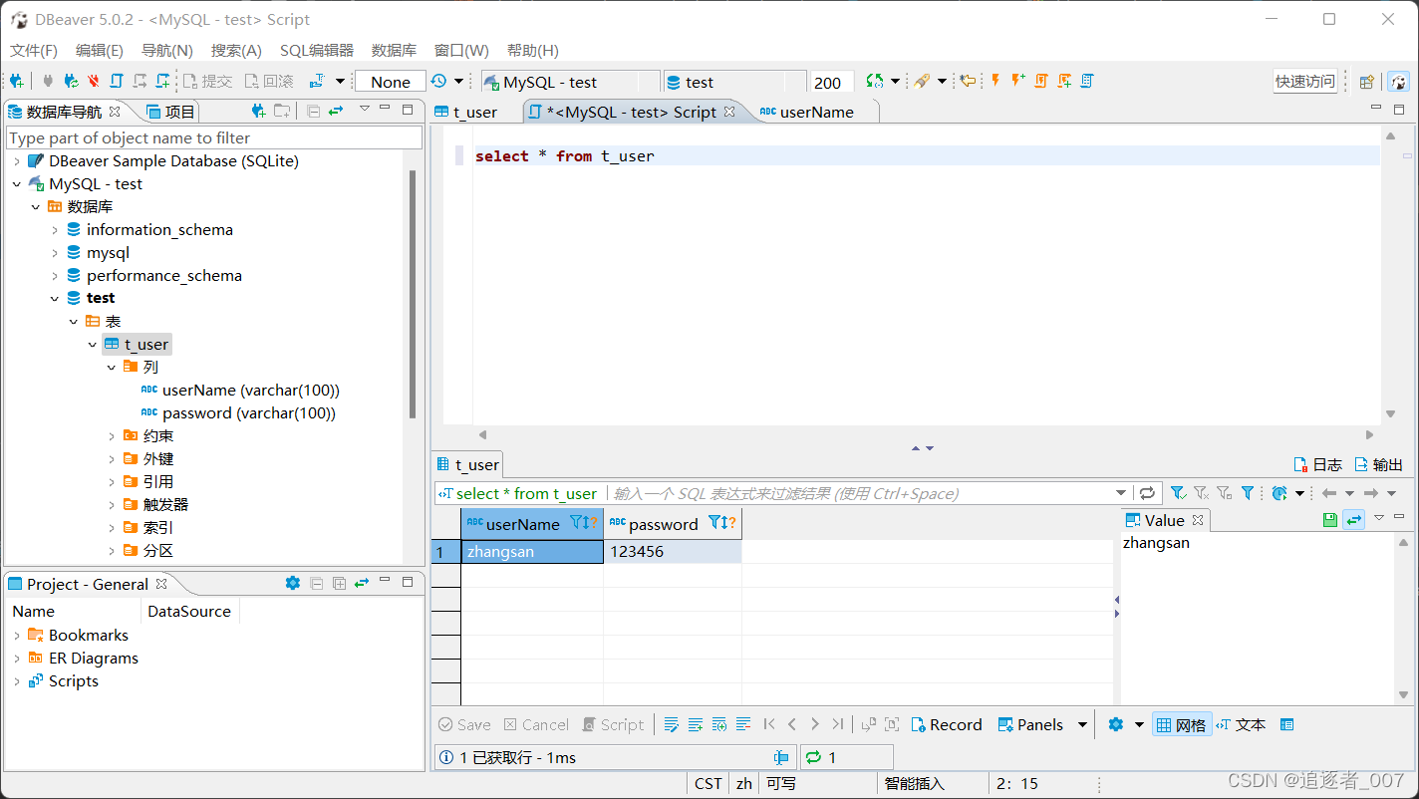The image size is (1419, 799).
Task: Switch to the 项目 tab
Action: (170, 111)
